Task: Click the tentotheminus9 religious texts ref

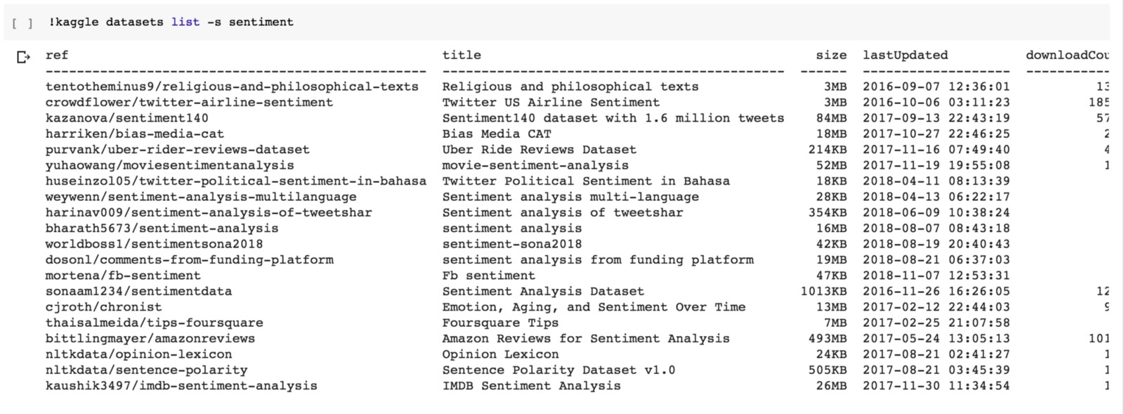Action: tap(232, 86)
